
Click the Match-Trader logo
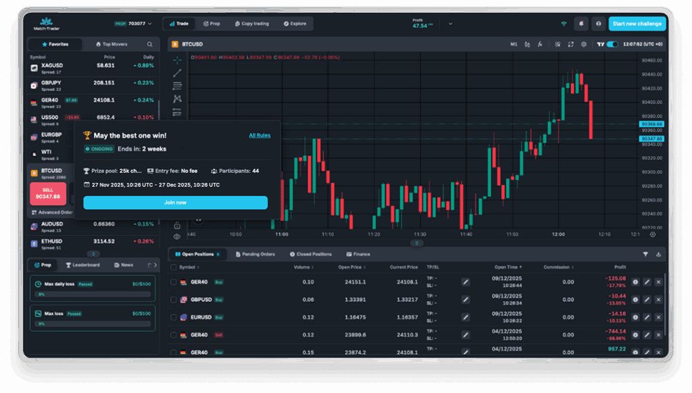click(x=47, y=24)
